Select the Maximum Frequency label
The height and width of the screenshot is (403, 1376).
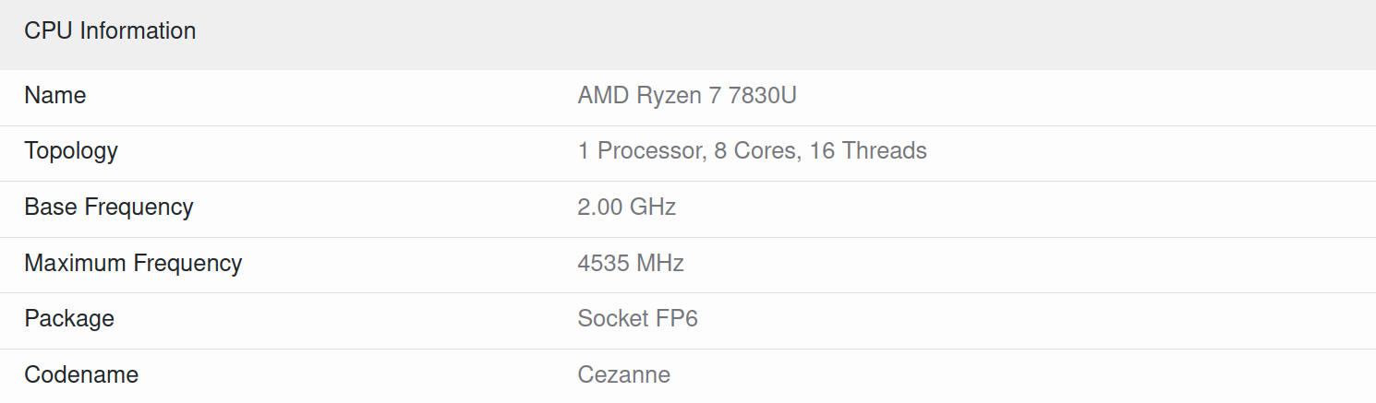pyautogui.click(x=133, y=264)
